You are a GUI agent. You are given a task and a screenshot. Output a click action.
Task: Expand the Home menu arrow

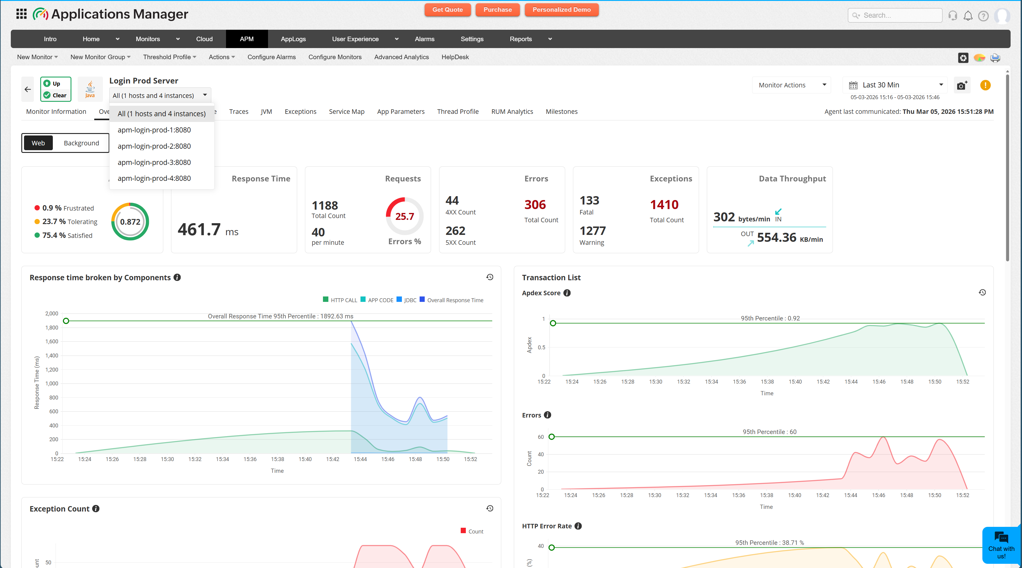coord(117,39)
